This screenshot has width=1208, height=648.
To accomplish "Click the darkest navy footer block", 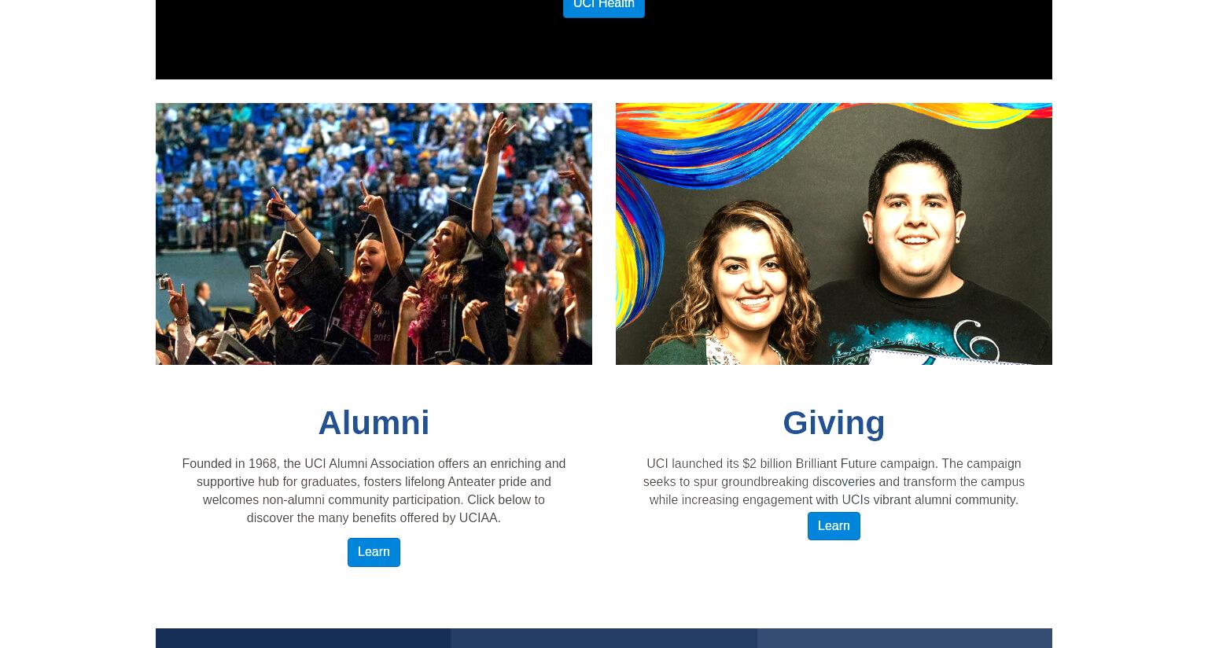I will (x=303, y=638).
